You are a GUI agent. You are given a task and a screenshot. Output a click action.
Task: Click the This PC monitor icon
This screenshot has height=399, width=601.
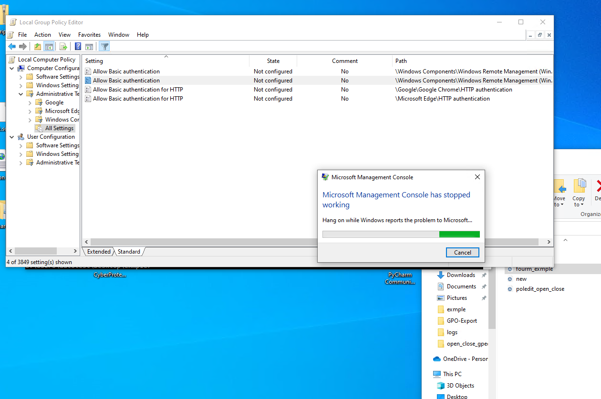[437, 374]
